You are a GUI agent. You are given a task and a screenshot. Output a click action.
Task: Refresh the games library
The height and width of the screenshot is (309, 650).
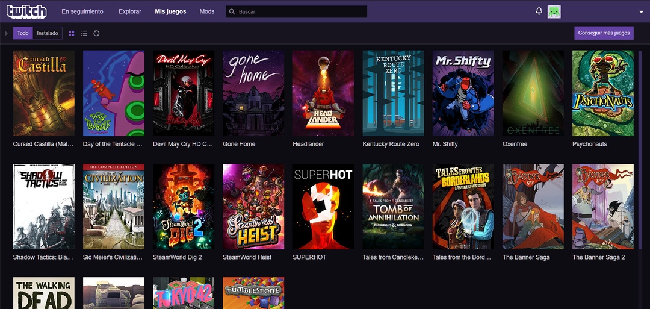click(x=96, y=33)
